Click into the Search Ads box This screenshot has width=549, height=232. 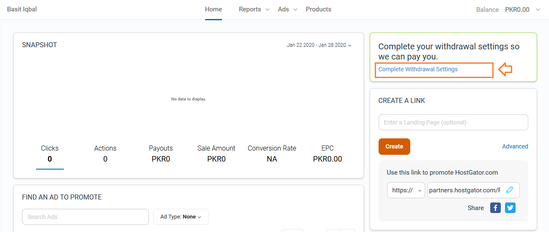coord(85,217)
